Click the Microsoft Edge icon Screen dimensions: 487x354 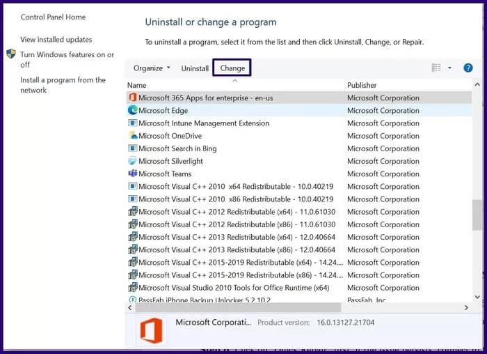(133, 110)
